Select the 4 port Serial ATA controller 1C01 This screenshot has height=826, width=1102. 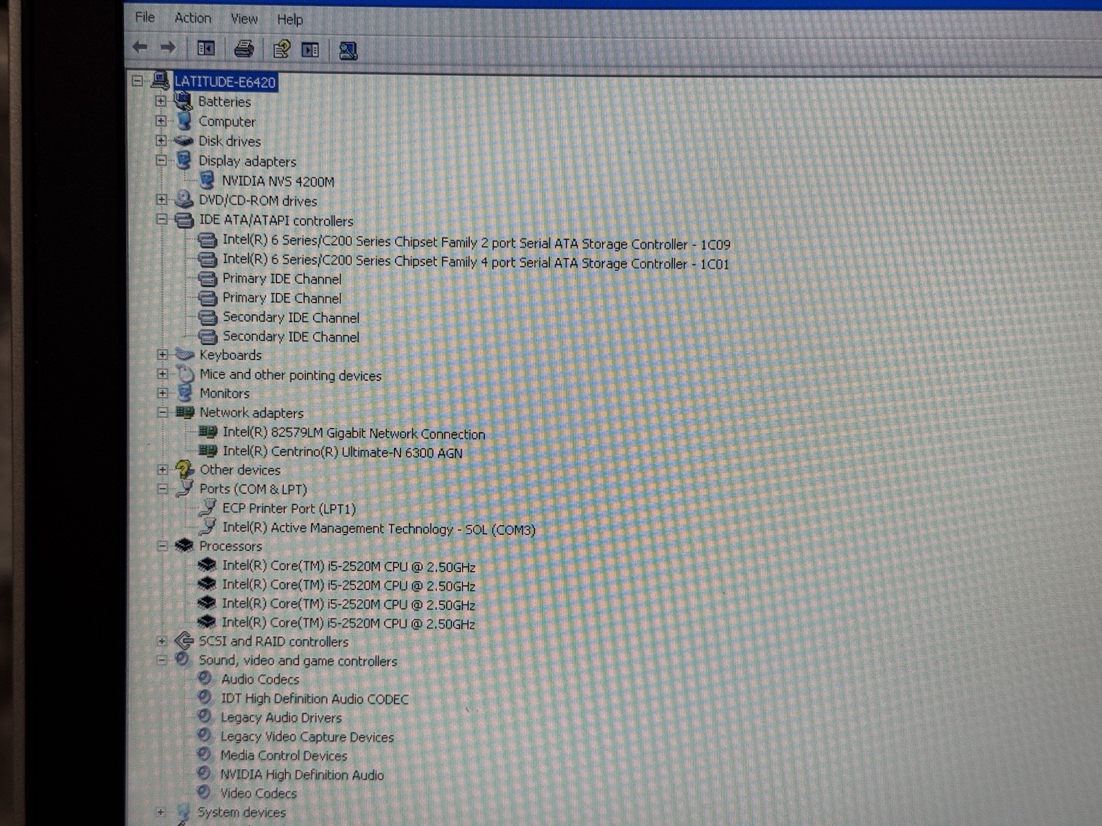click(475, 262)
